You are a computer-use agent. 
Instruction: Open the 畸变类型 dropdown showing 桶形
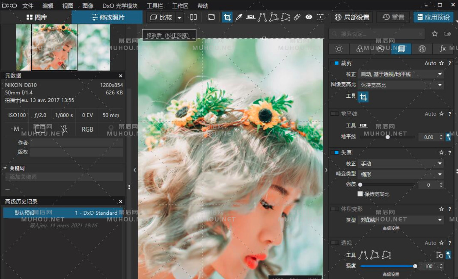tap(401, 174)
